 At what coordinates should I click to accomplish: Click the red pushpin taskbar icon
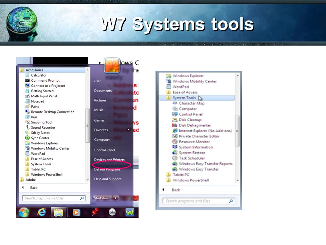coord(95,212)
